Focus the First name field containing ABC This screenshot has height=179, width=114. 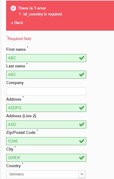pyautogui.click(x=46, y=58)
